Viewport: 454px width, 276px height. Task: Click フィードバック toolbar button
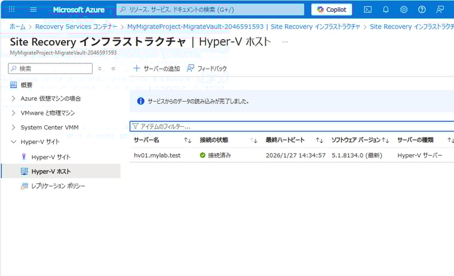tap(207, 69)
